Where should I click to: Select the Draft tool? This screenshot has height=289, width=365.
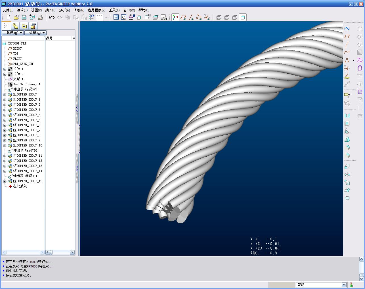click(347, 139)
